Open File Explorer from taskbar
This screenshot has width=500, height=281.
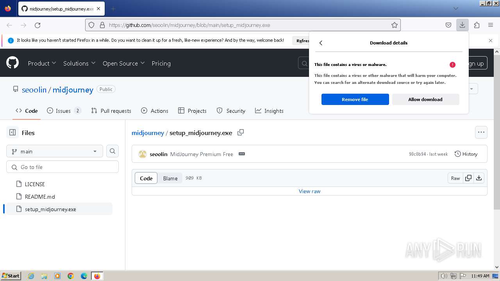pos(44,276)
